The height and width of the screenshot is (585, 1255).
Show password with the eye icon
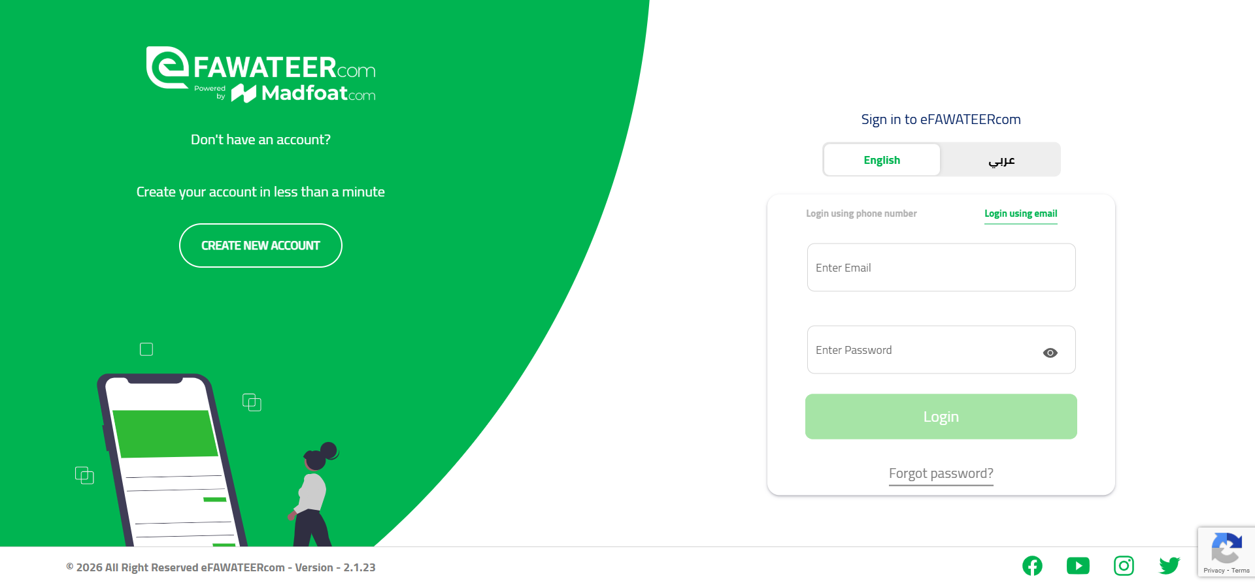click(1050, 353)
